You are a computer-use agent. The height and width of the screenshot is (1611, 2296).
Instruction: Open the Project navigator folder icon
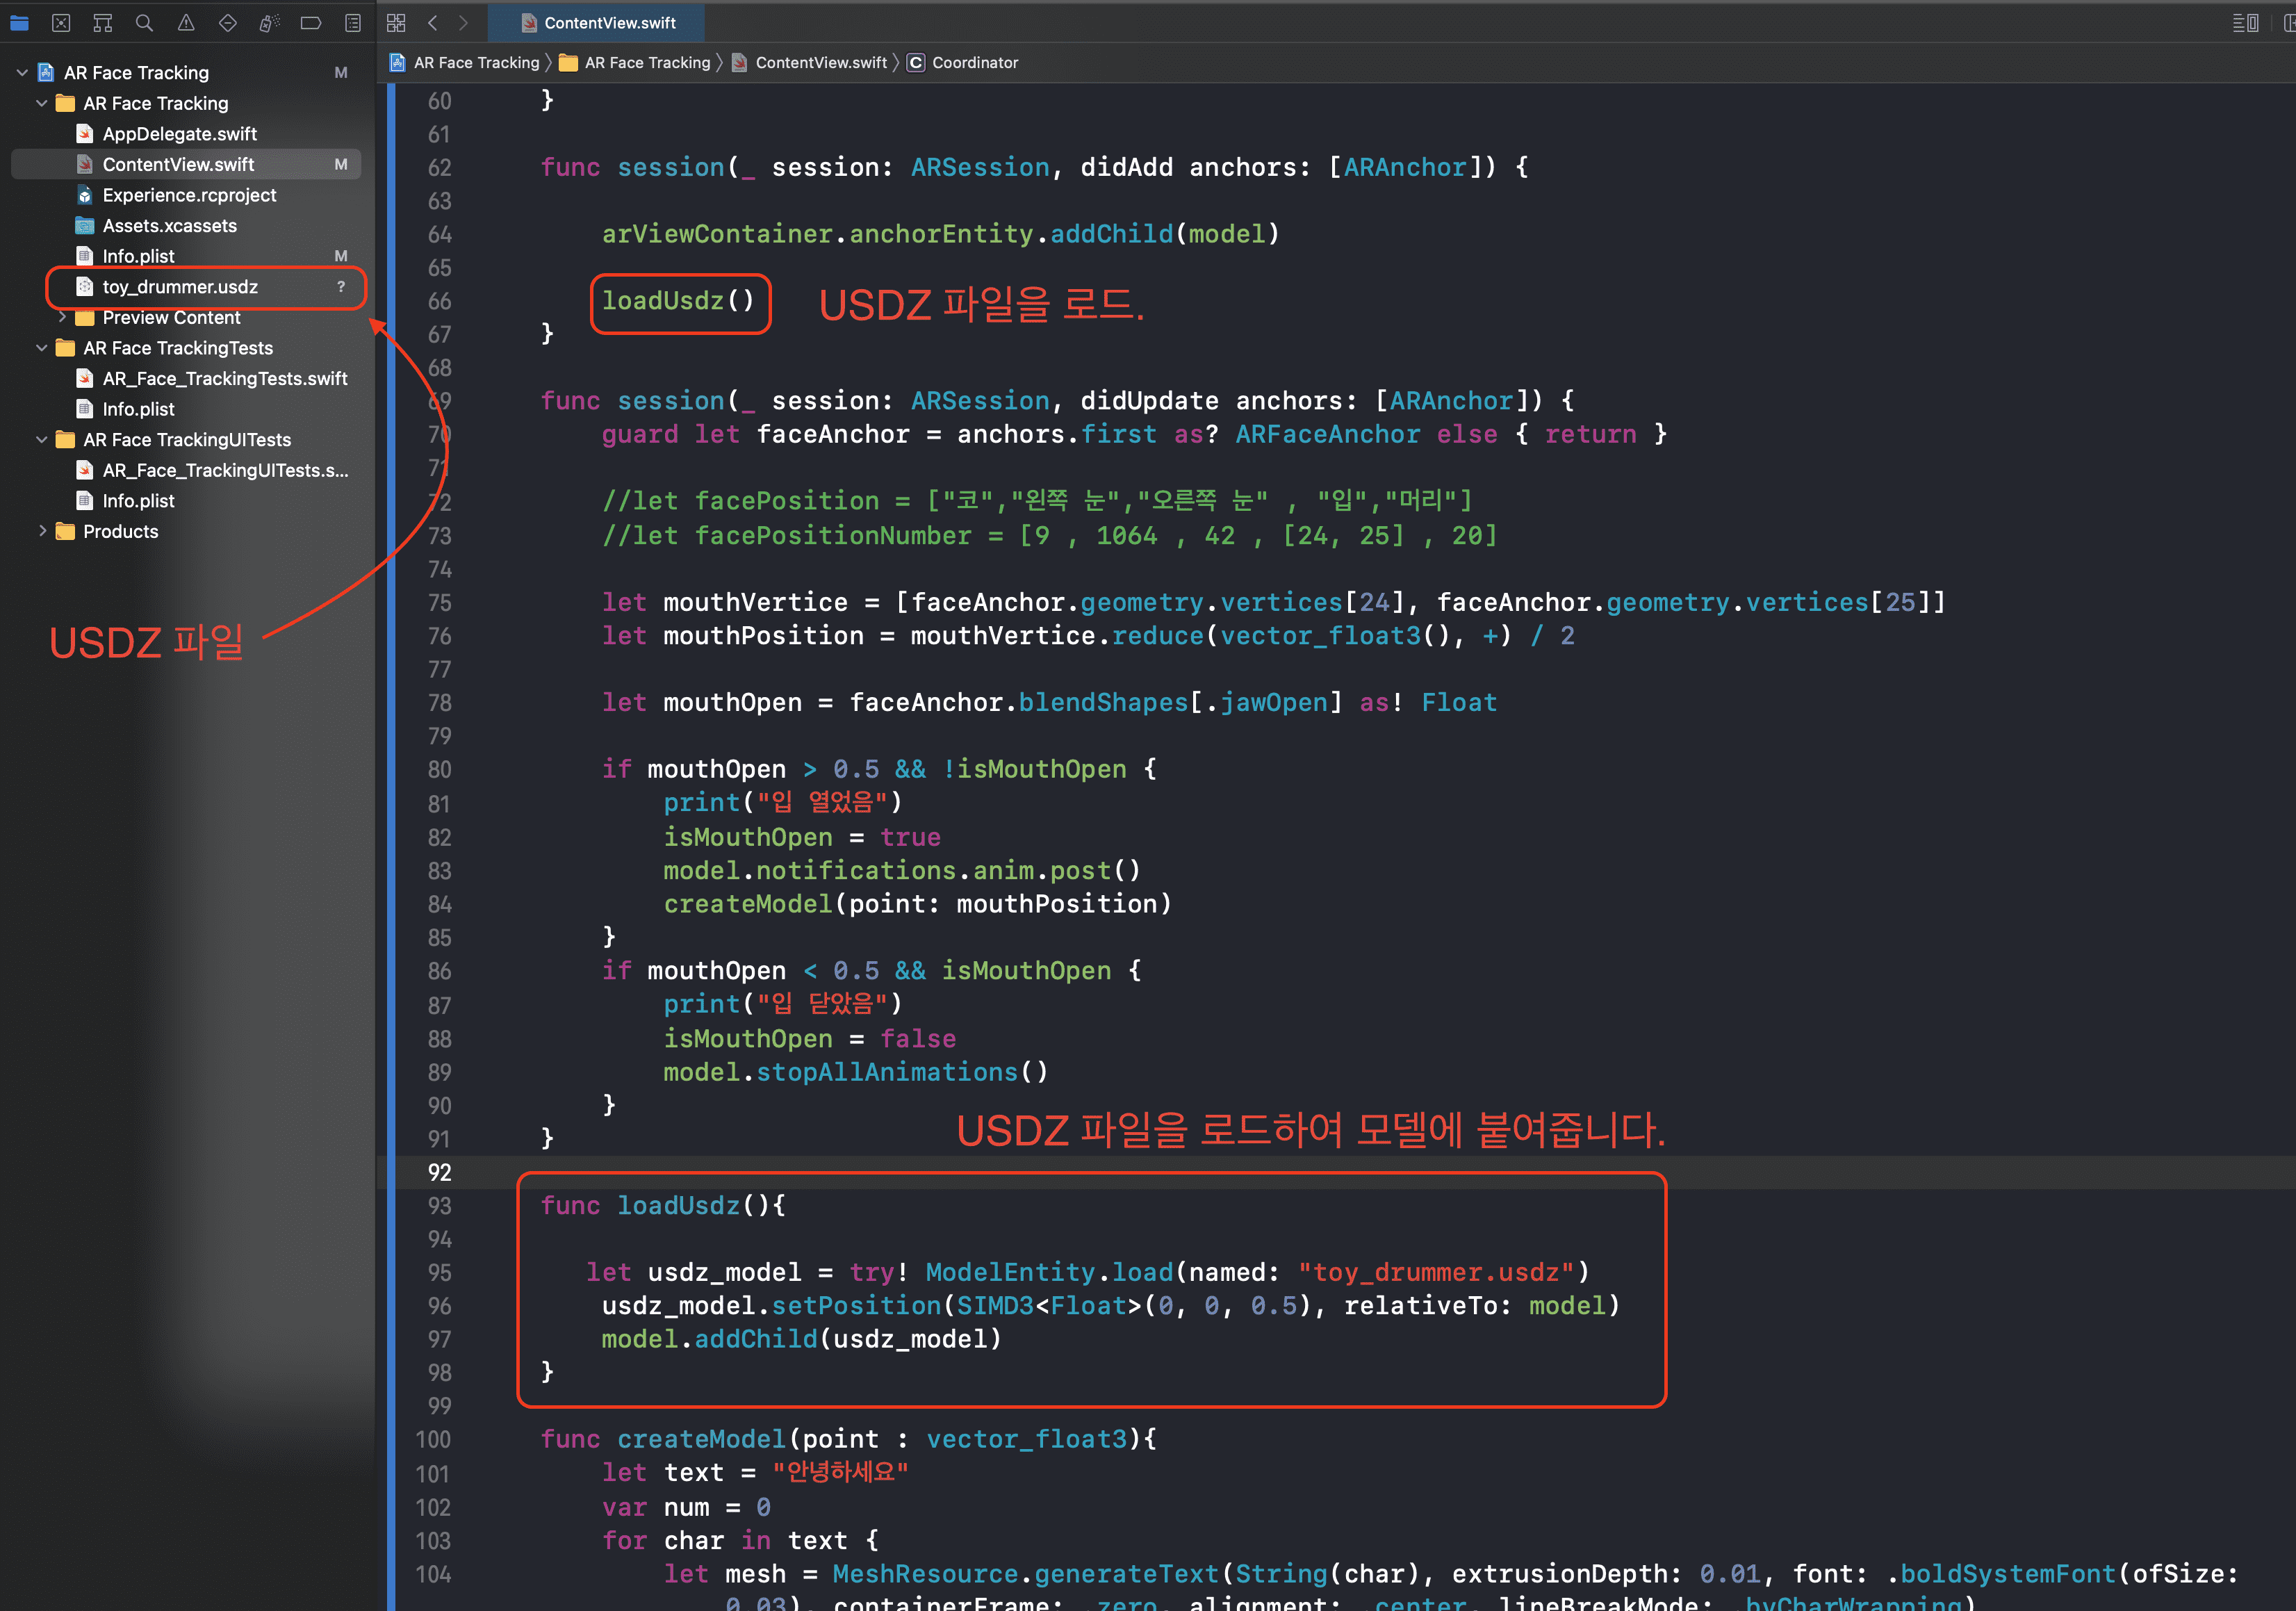coord(19,22)
